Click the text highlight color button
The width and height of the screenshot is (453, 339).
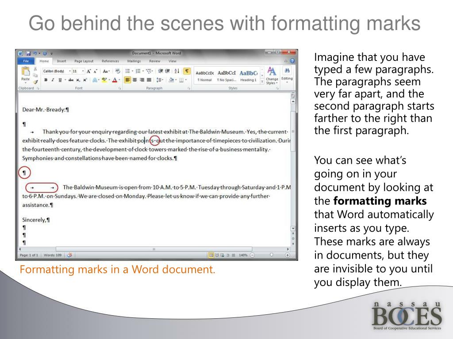pyautogui.click(x=104, y=80)
